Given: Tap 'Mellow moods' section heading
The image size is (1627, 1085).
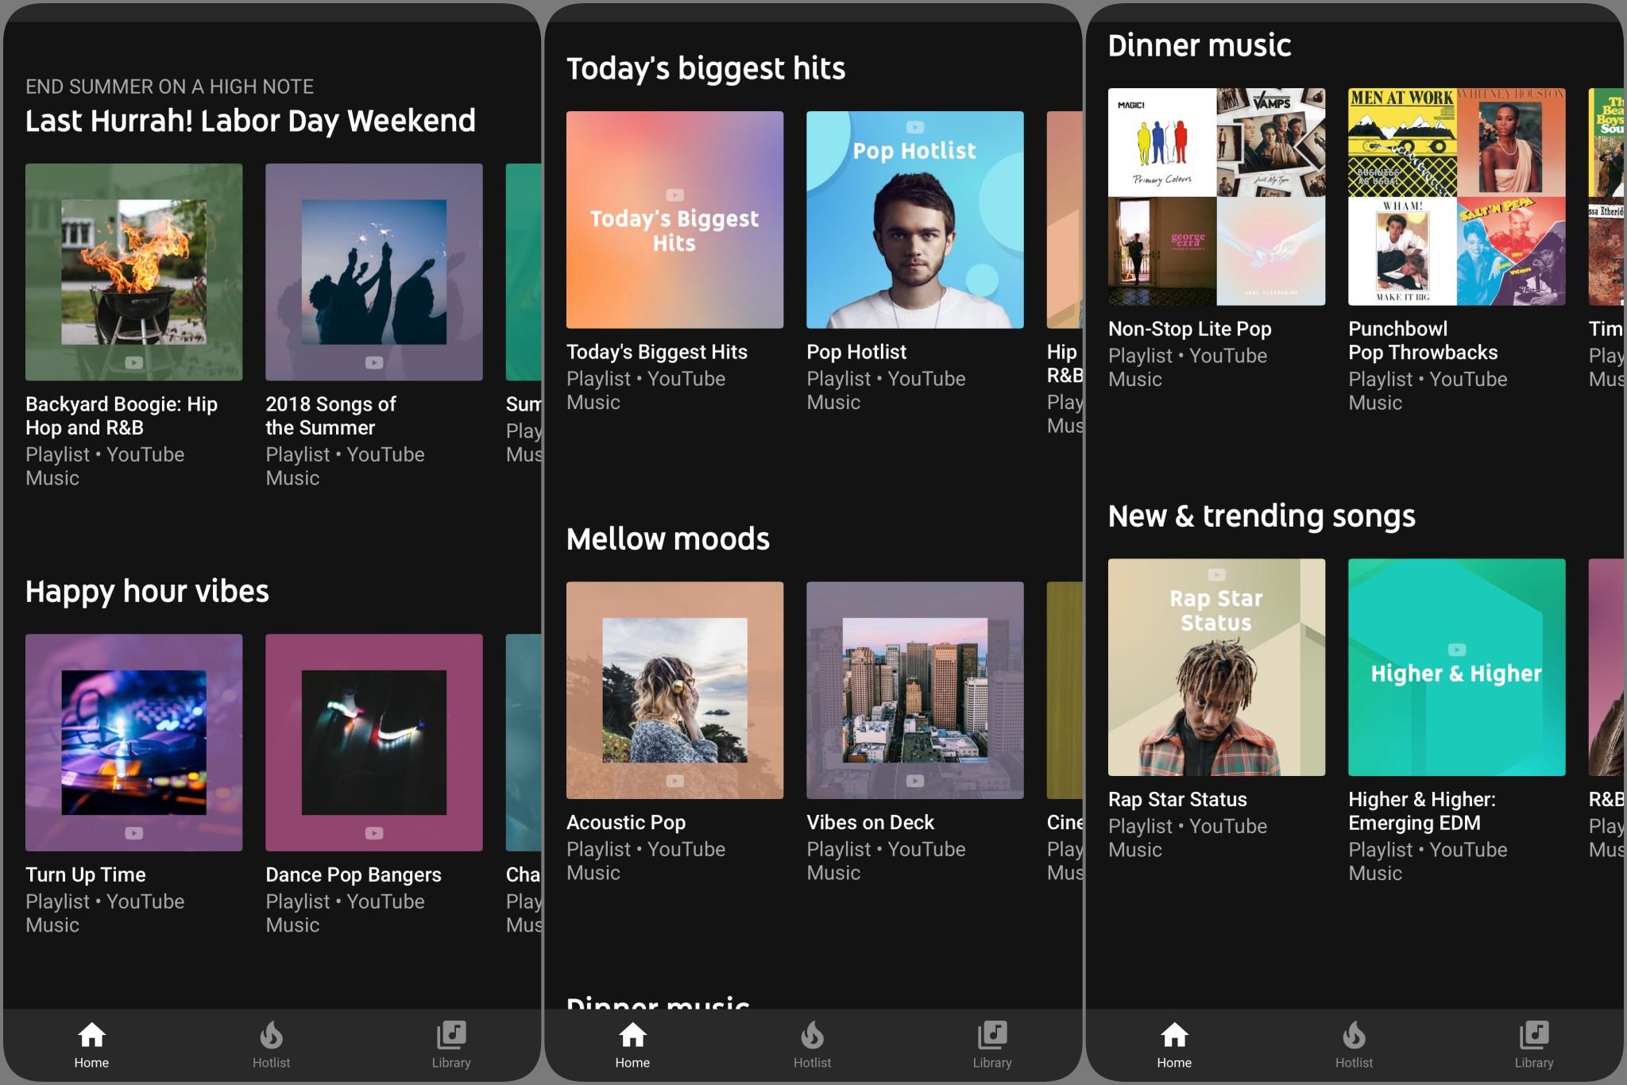Looking at the screenshot, I should tap(668, 539).
